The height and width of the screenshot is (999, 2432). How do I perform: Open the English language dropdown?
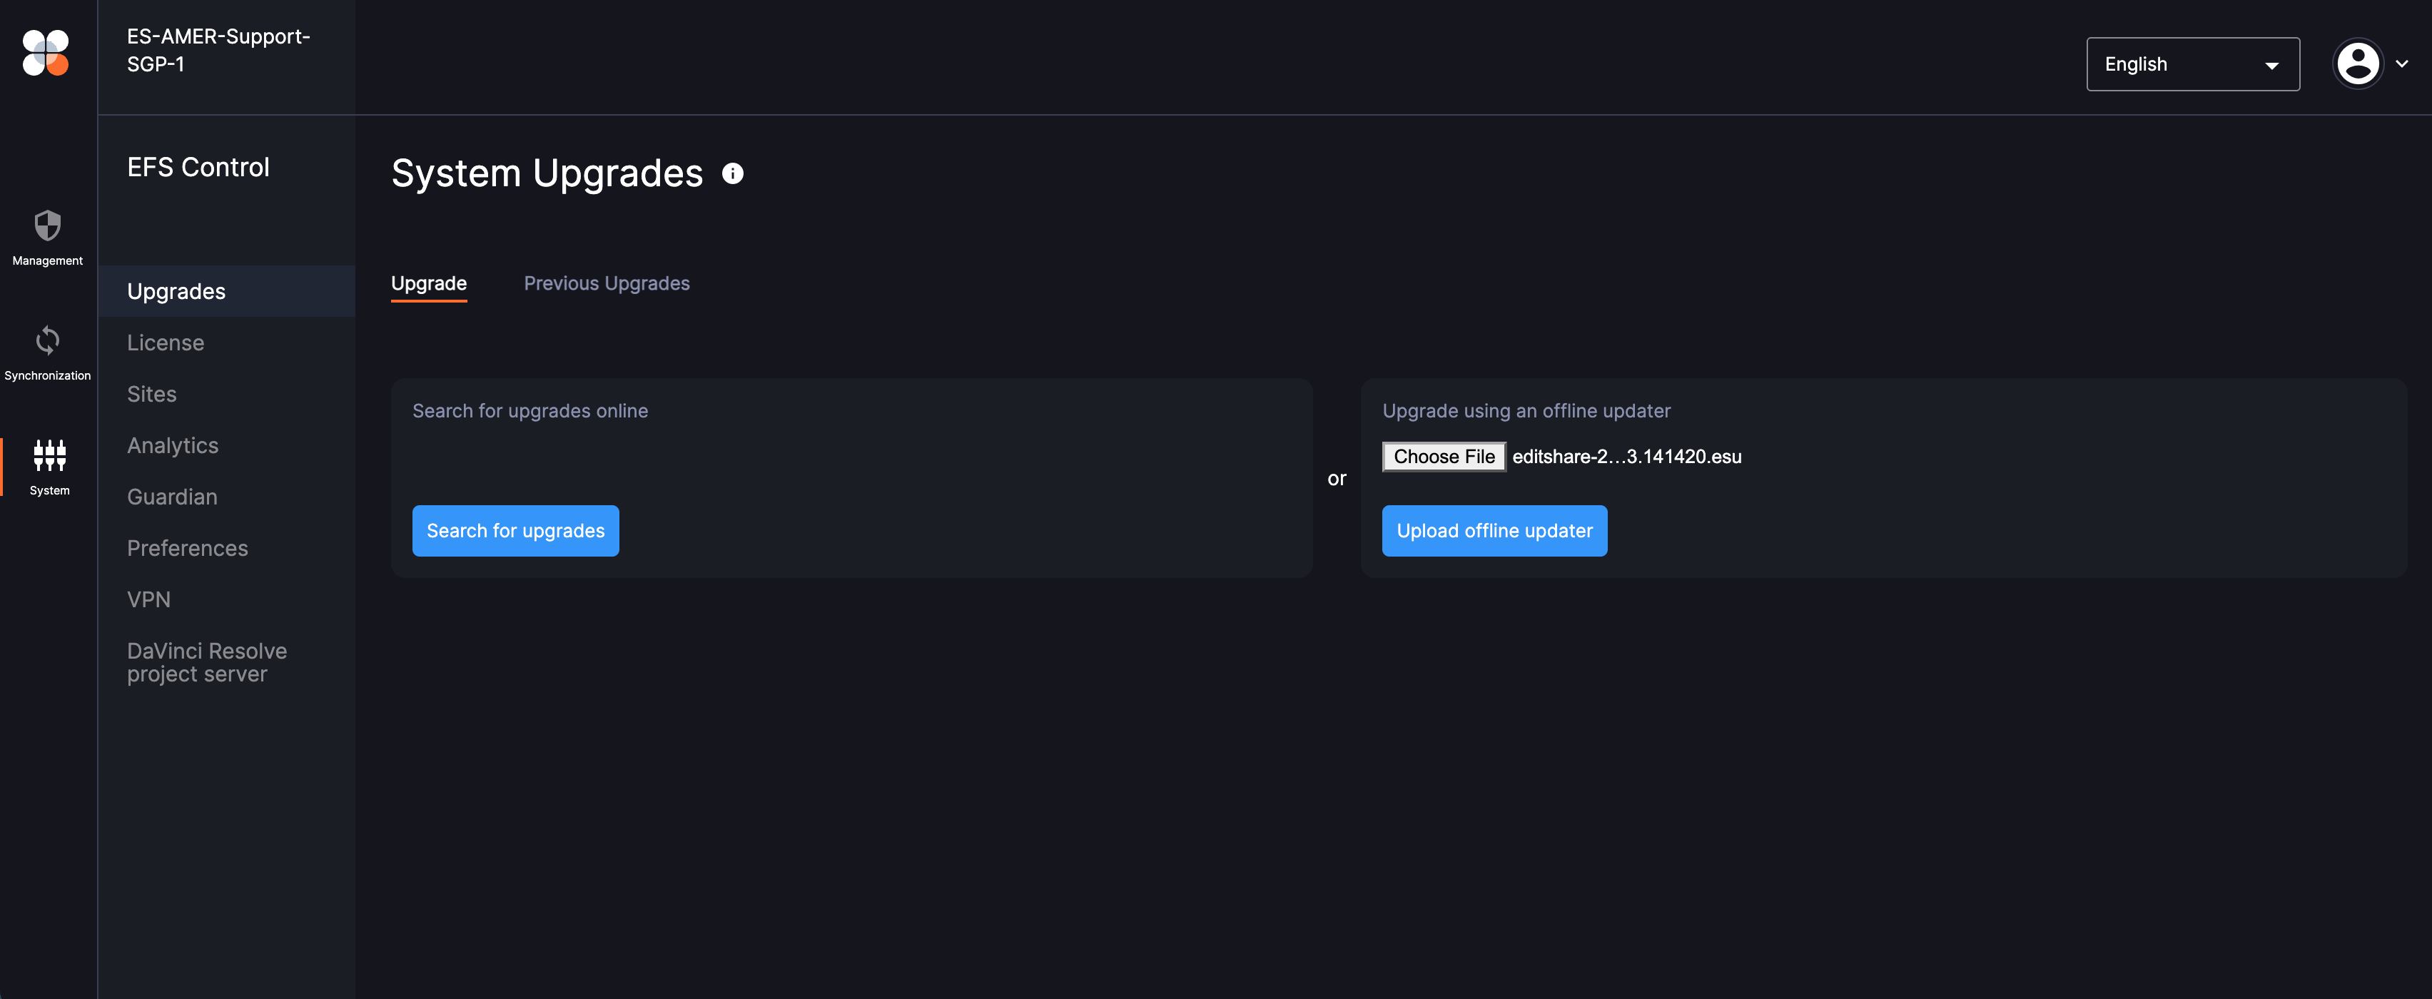(2192, 64)
